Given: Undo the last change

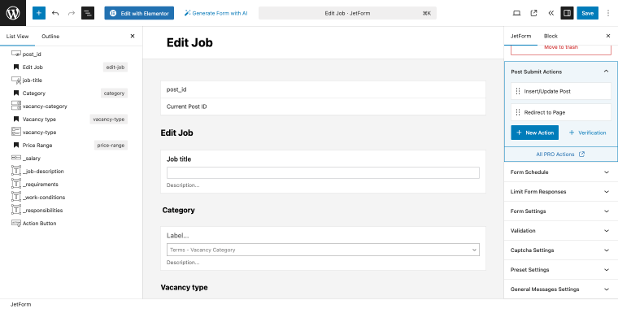Looking at the screenshot, I should pos(55,13).
